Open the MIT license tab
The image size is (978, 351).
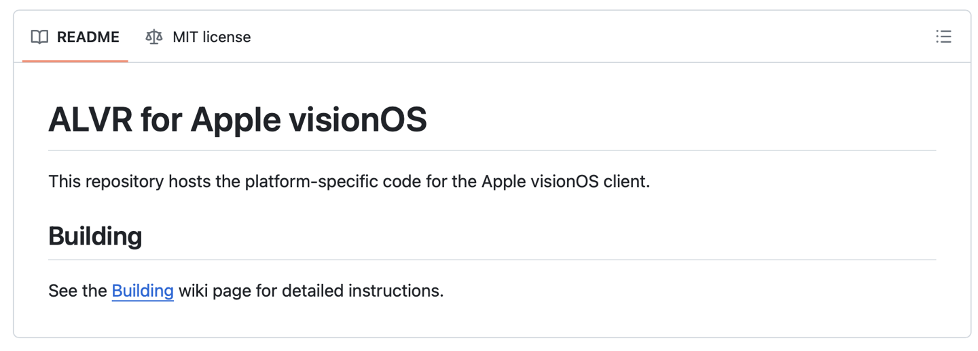click(198, 37)
